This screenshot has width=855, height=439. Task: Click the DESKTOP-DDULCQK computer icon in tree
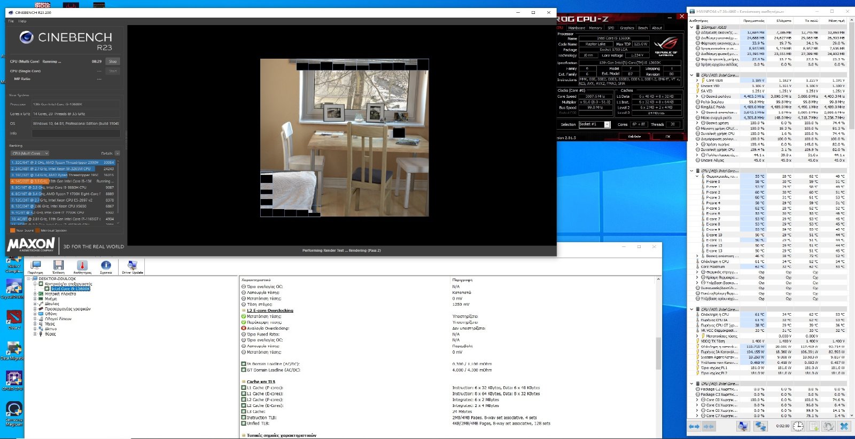pyautogui.click(x=35, y=278)
